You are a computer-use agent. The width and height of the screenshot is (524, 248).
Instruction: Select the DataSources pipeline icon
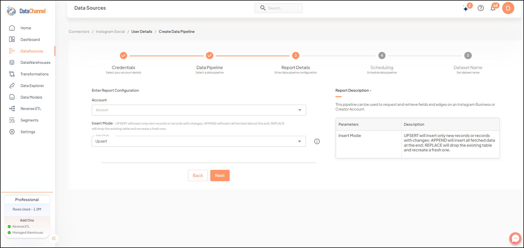tap(12, 51)
